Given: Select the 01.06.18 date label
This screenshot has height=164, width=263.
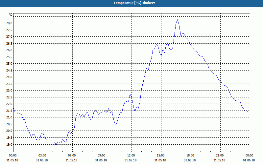Looking at the screenshot, I should (x=249, y=160).
